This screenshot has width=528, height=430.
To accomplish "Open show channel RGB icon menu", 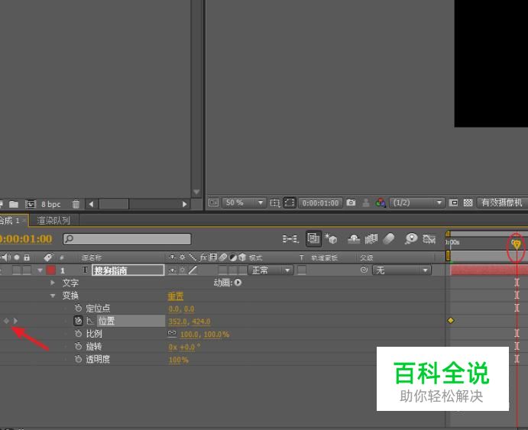I will tap(381, 202).
